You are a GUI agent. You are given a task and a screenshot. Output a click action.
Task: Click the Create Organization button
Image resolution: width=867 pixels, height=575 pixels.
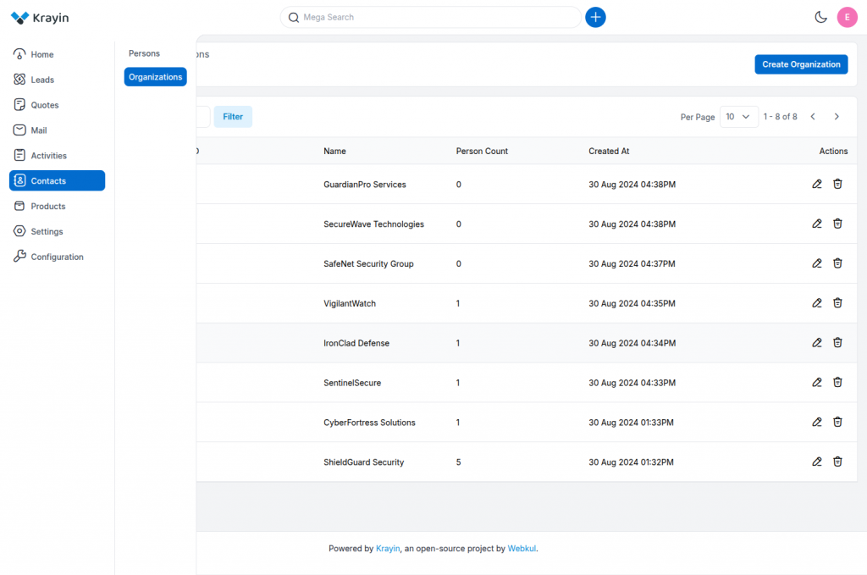801,64
